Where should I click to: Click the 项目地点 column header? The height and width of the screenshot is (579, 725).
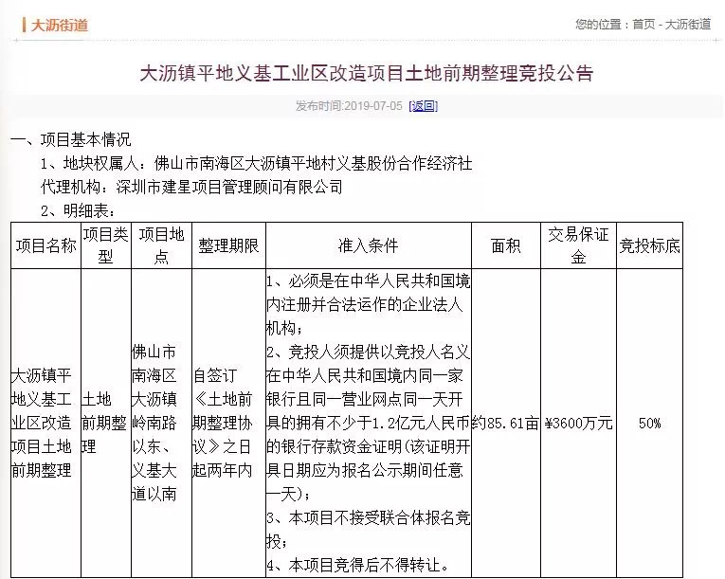tap(161, 245)
